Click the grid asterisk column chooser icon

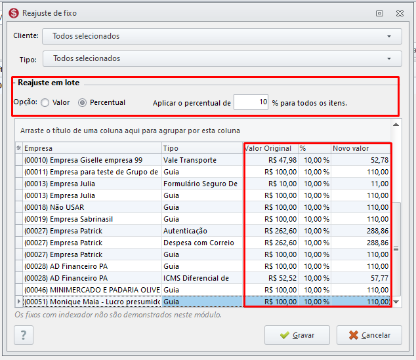(x=18, y=148)
